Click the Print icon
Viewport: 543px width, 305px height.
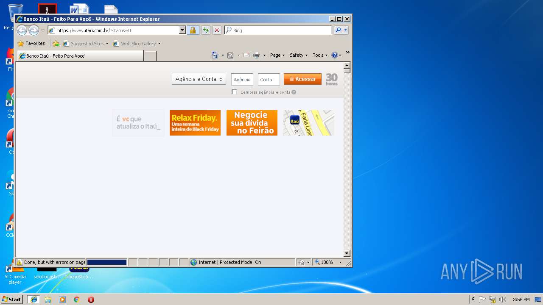click(257, 55)
